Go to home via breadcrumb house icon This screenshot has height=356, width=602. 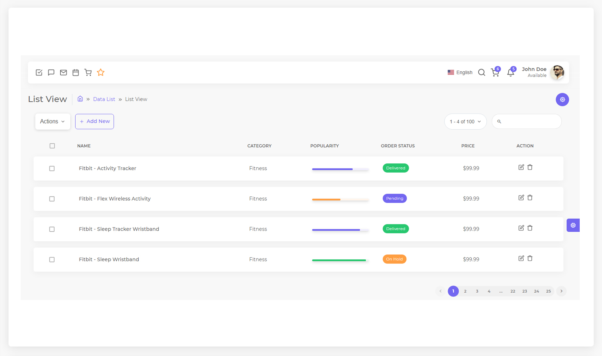[x=80, y=99]
